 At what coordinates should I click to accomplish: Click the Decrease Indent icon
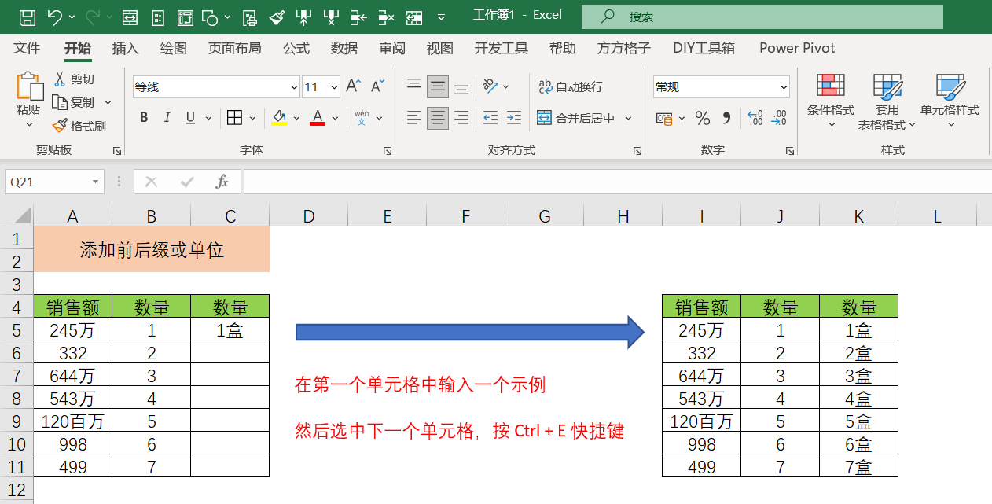click(490, 118)
